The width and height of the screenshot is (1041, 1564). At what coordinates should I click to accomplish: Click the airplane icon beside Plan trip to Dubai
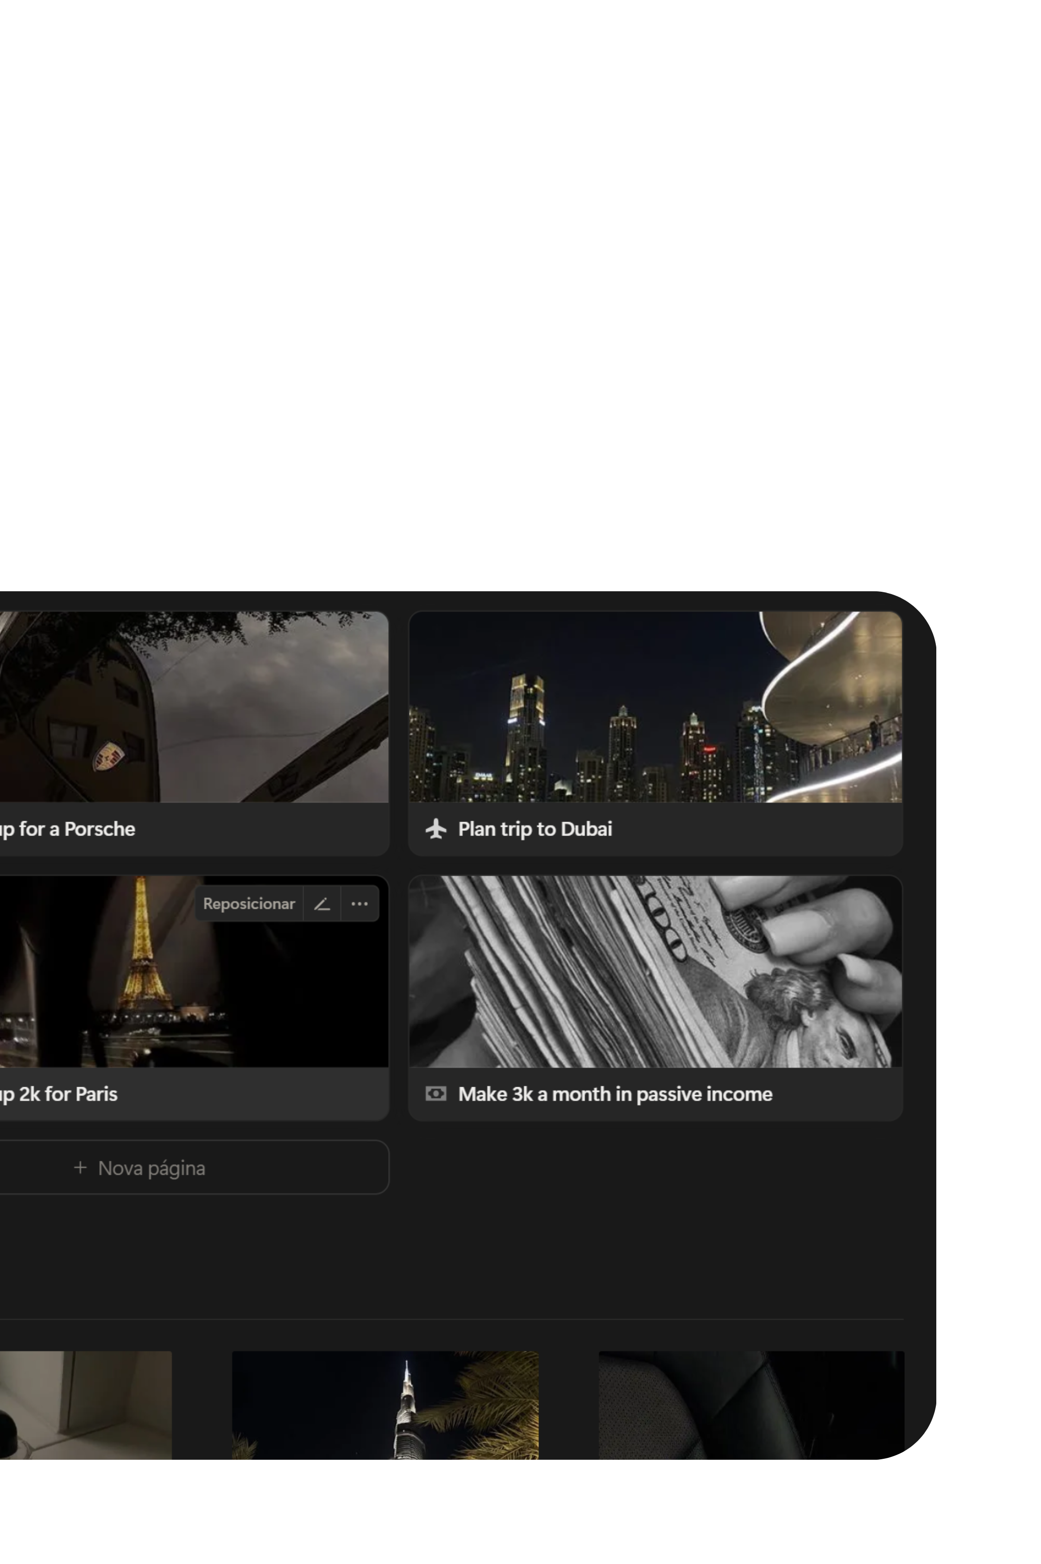pos(435,829)
